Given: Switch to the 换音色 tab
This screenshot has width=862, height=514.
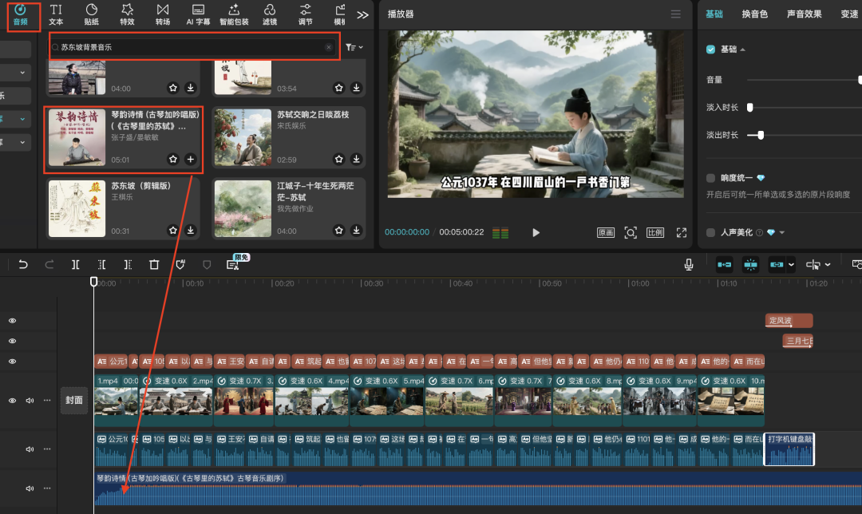Looking at the screenshot, I should 754,14.
